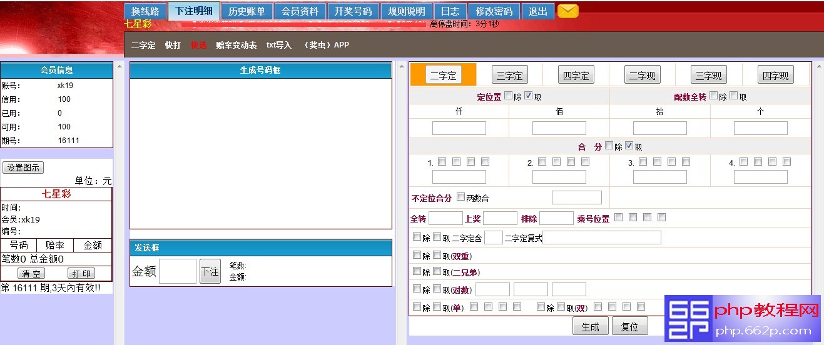824x345 pixels.
Task: Click the 二字定含 input field
Action: point(494,237)
